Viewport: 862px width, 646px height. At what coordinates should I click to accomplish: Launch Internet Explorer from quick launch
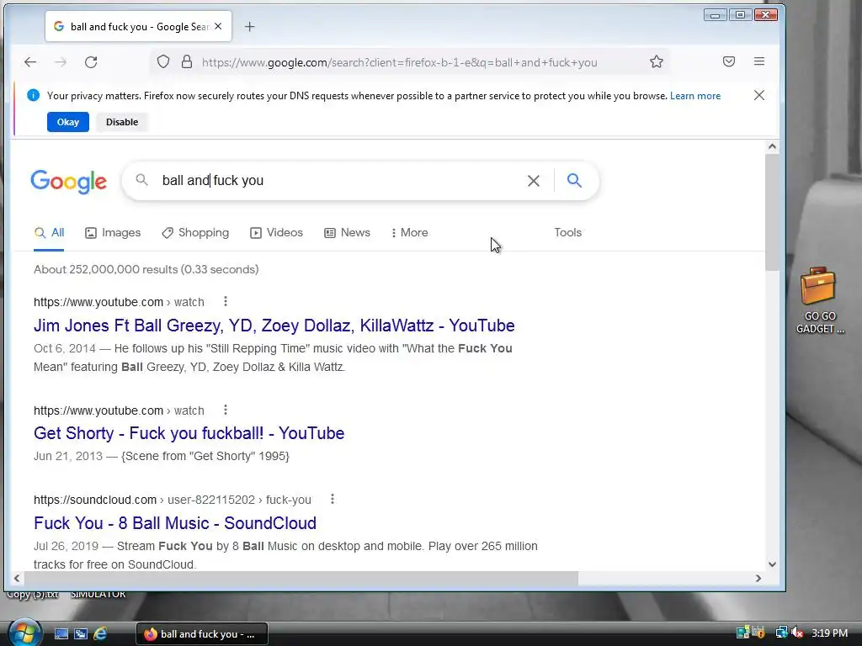click(100, 634)
